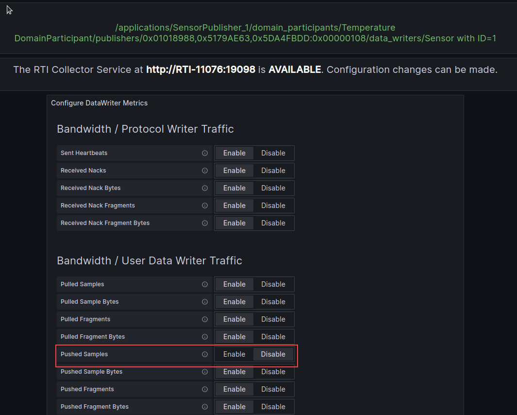Viewport: 517px width, 415px height.
Task: Click the Pulled Samples info icon
Action: (204, 284)
